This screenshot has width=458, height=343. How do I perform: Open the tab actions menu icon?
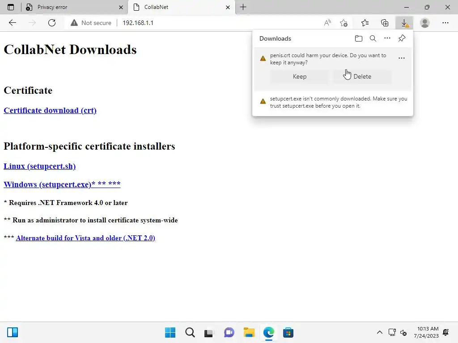[11, 7]
